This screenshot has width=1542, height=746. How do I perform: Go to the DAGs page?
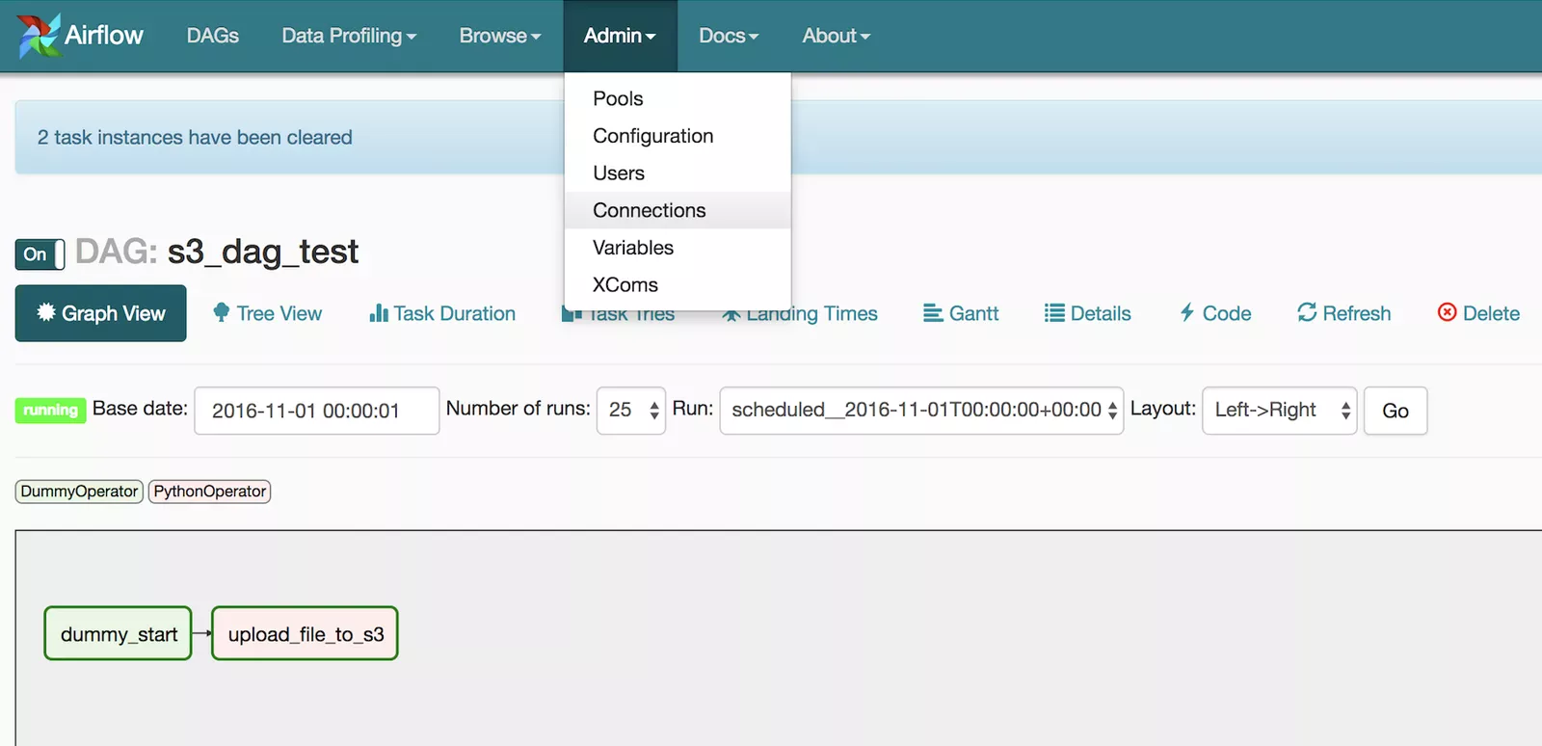213,36
